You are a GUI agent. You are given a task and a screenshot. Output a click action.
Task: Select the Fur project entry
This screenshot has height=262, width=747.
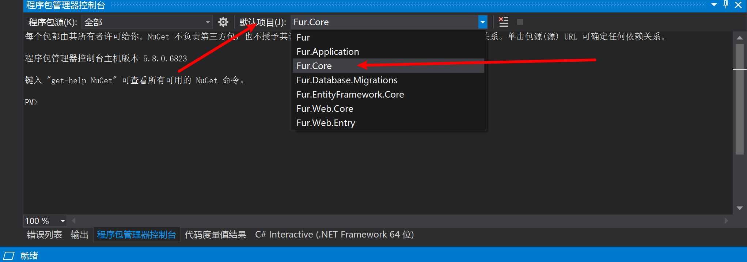[x=303, y=37]
